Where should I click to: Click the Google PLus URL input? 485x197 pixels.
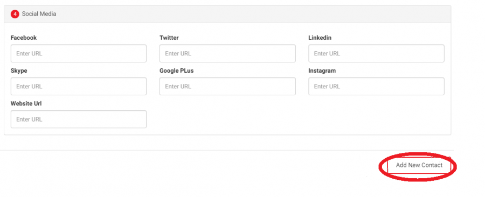(x=227, y=87)
